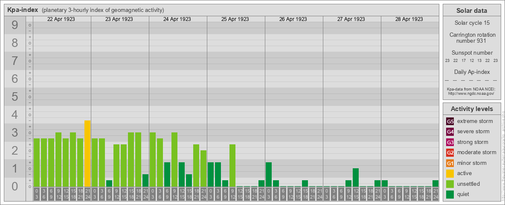Viewport: 505px width, 205px height.
Task: Click the '21 24' time slot under 28 Apr
Action: [435, 194]
